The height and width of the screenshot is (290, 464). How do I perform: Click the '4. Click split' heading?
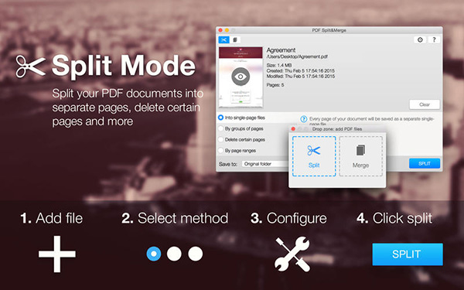394,219
